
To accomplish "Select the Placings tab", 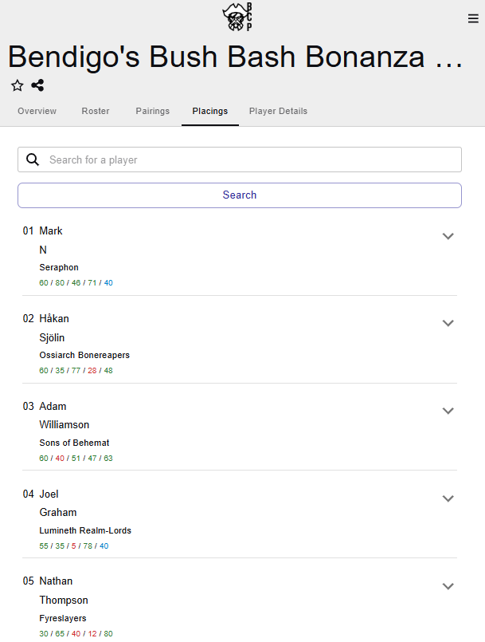I will tap(209, 111).
